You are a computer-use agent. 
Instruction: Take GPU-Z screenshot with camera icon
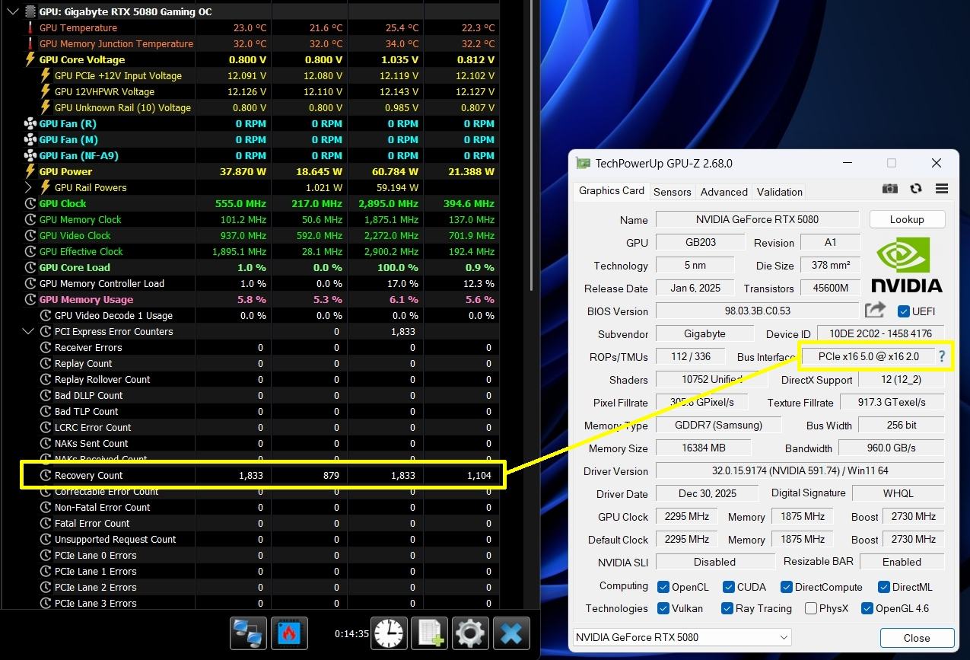pyautogui.click(x=889, y=189)
